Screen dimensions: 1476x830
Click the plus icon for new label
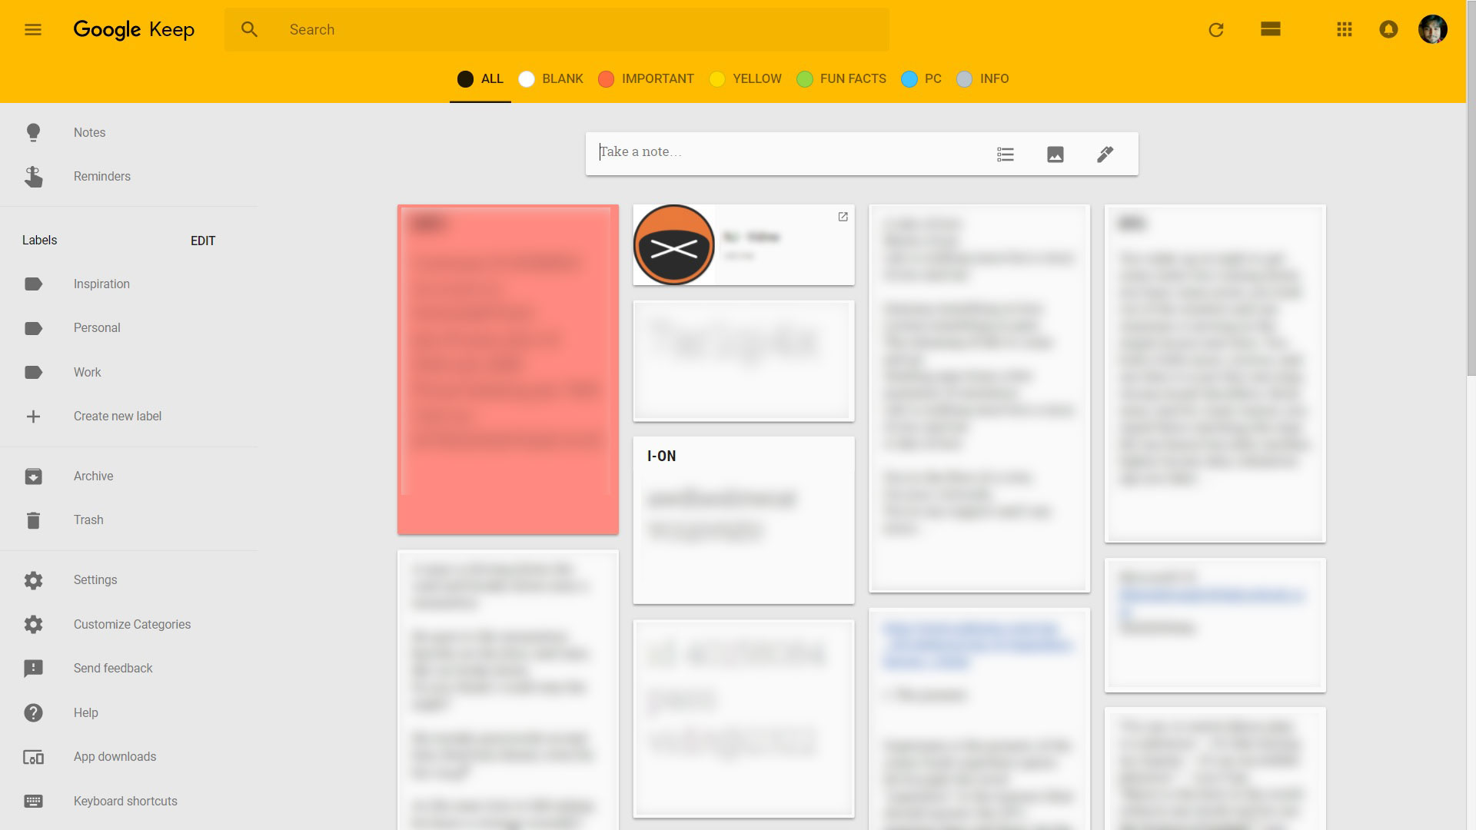click(33, 417)
